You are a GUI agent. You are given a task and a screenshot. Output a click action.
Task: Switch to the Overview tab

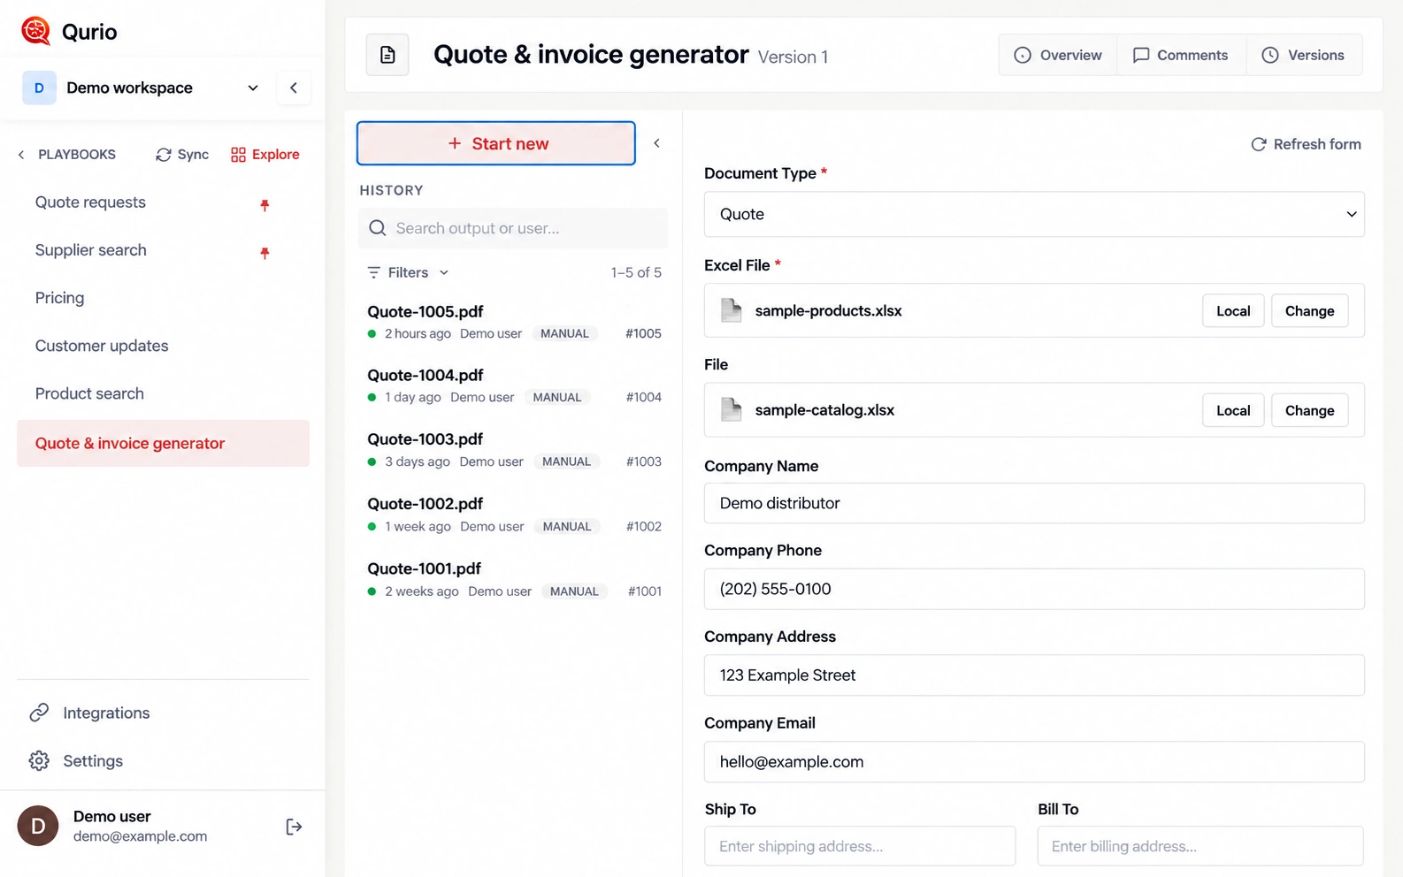1058,55
